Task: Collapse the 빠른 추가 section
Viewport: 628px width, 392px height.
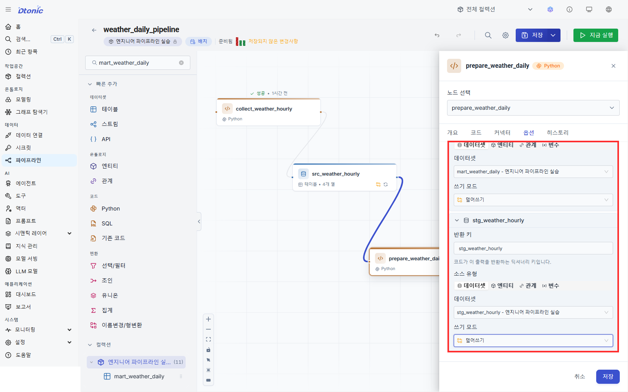Action: tap(90, 84)
